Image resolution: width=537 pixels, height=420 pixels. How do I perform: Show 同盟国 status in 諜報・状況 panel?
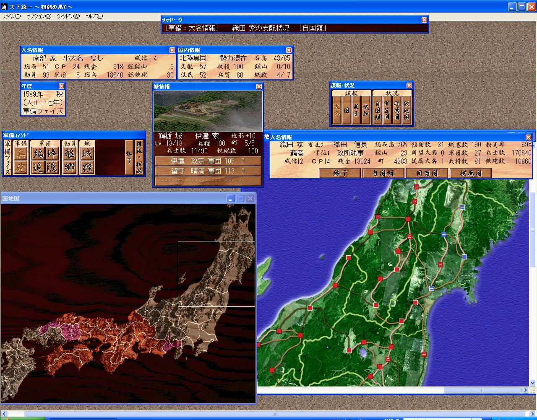387,110
